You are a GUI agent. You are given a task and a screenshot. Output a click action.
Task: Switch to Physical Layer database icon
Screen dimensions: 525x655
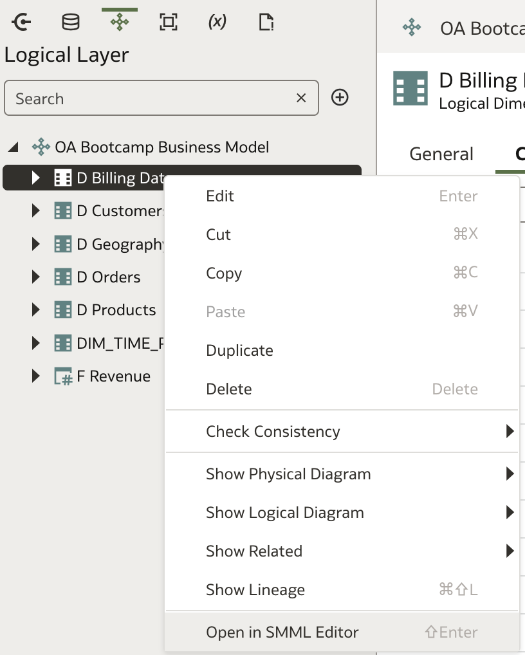click(71, 22)
